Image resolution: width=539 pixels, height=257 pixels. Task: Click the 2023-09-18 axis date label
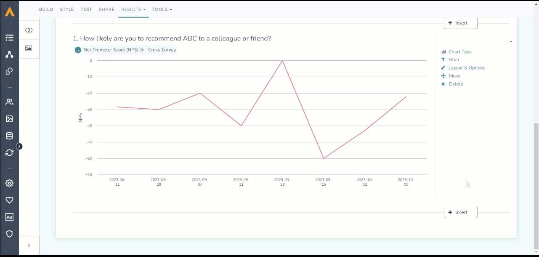coord(282,182)
